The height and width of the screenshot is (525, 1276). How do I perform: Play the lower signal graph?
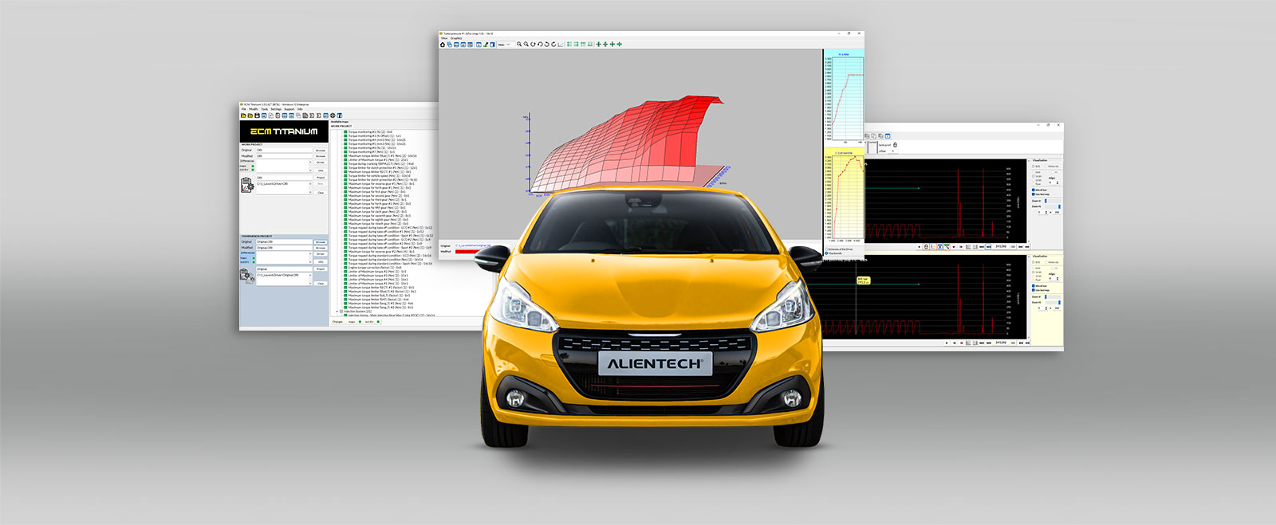point(947,343)
